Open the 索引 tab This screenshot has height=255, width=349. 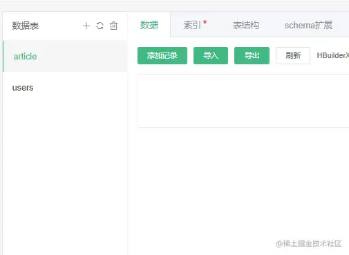pyautogui.click(x=195, y=25)
